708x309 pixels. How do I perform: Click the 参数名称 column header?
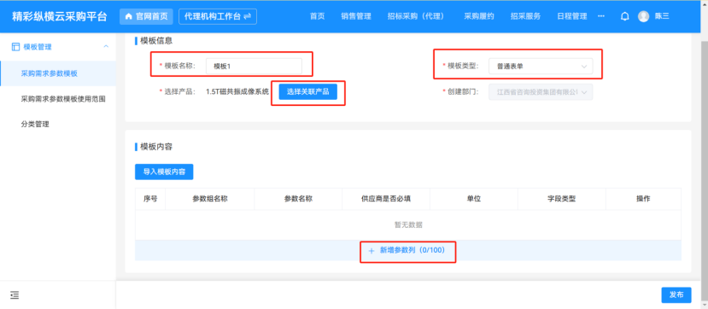click(x=298, y=199)
